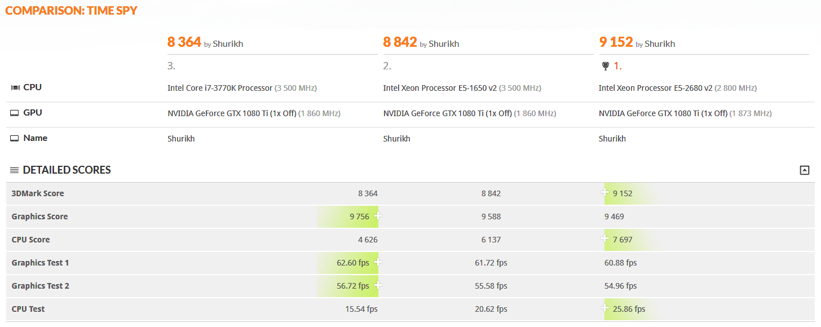Select the Intel Core i7-3770K processor text
Viewport: 821px width, 327px height.
[x=220, y=88]
